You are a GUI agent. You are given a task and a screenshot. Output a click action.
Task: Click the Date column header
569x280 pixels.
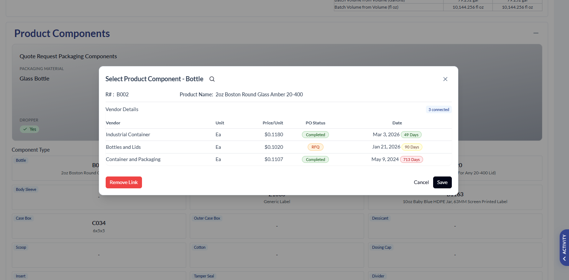[397, 123]
